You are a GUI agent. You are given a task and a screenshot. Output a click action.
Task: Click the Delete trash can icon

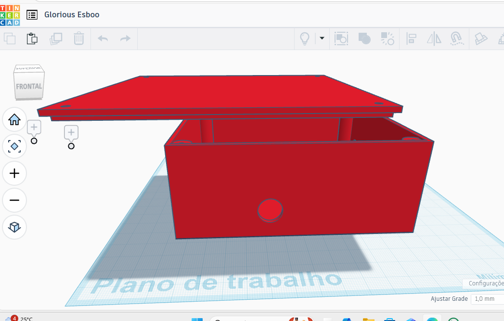tap(79, 39)
